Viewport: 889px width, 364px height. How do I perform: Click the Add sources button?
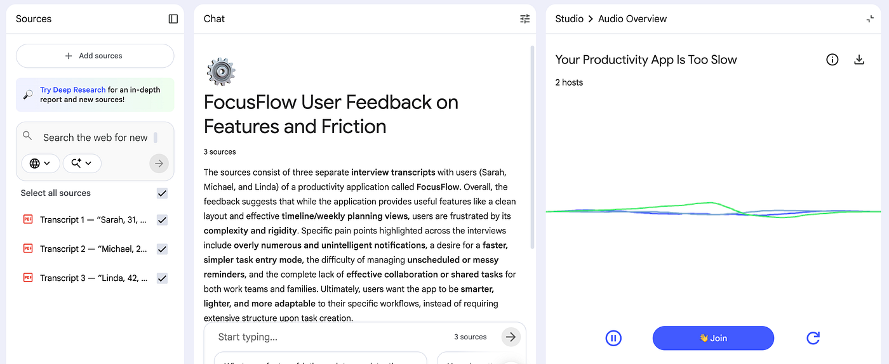tap(95, 56)
